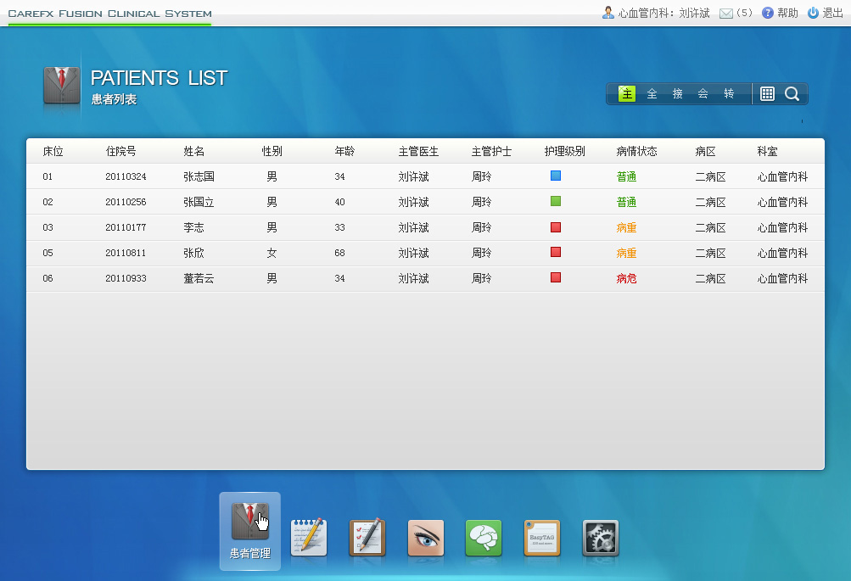
Task: Click 病重 status for 李志
Action: [626, 228]
